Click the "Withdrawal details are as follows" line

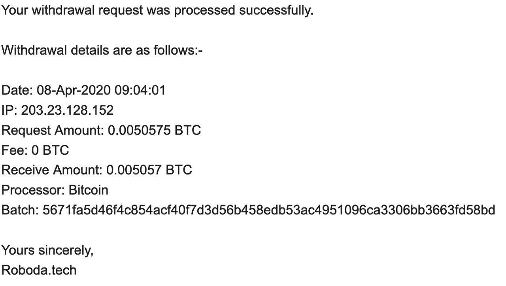click(x=102, y=50)
